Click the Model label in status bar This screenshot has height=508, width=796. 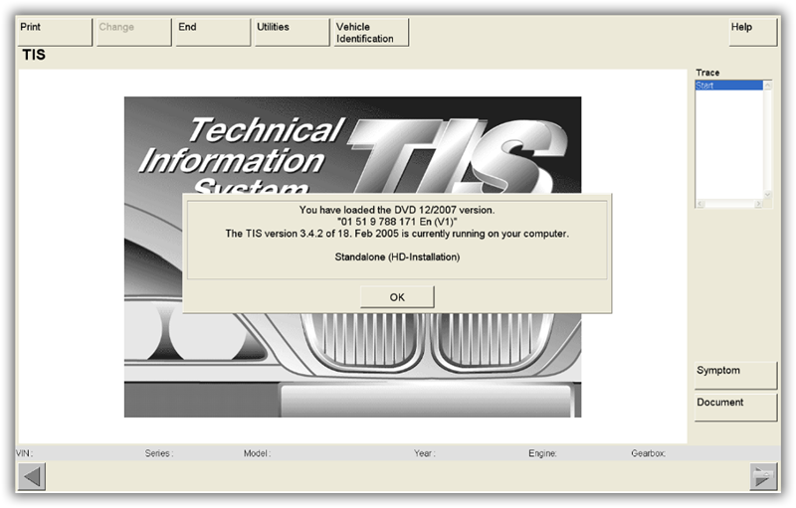click(x=257, y=453)
